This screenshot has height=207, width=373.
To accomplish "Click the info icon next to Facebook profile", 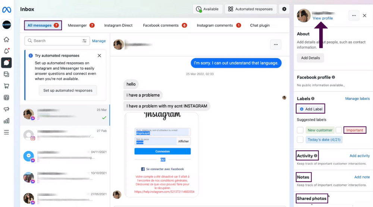I will pos(333,77).
